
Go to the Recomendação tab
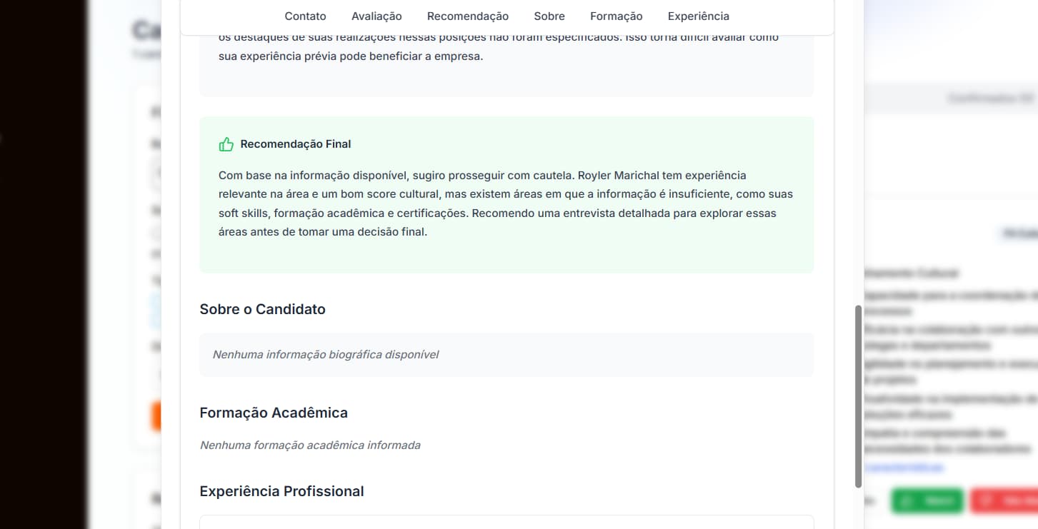468,16
